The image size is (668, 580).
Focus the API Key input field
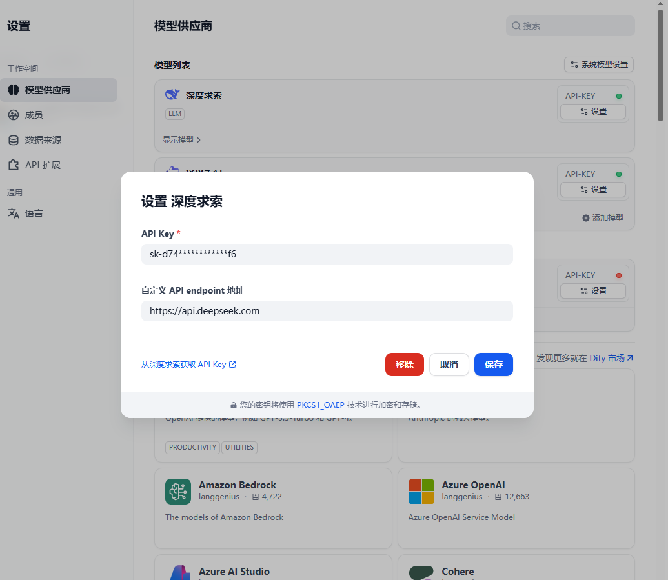click(x=327, y=254)
